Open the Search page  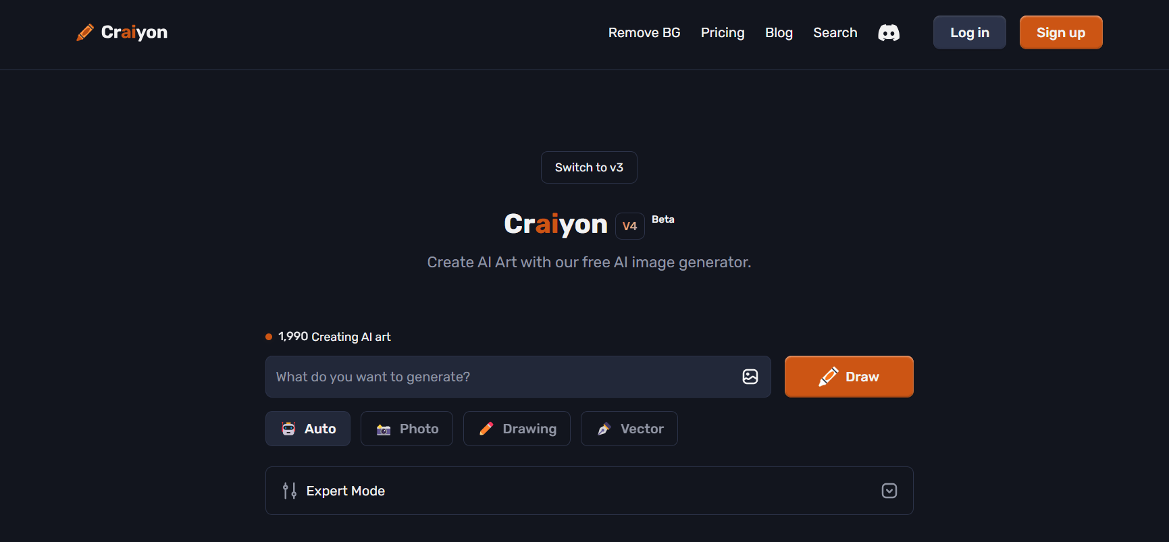835,32
